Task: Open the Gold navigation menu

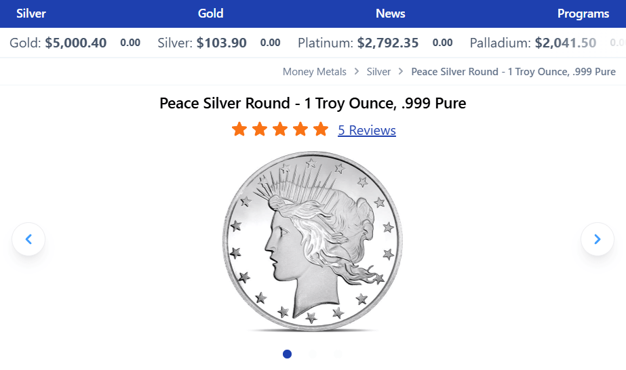Action: click(210, 14)
